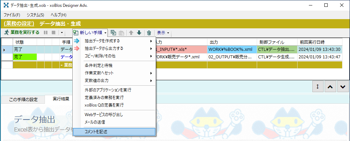Select the CTL¥データ生成.... control file cell
This screenshot has width=350, height=141.
pyautogui.click(x=277, y=57)
